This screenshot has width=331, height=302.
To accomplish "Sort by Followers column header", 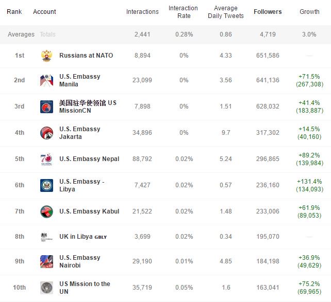I will pos(268,12).
